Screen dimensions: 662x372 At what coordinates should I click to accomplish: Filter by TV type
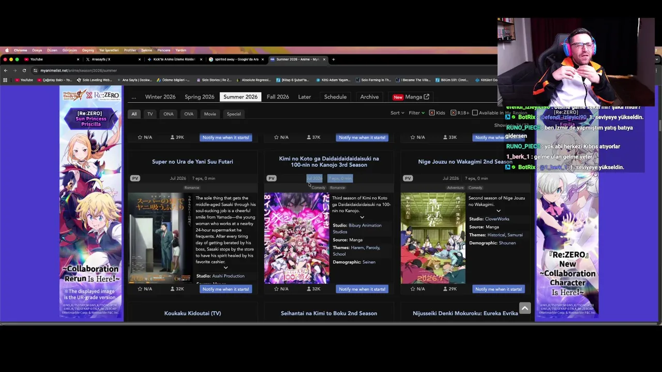[150, 114]
